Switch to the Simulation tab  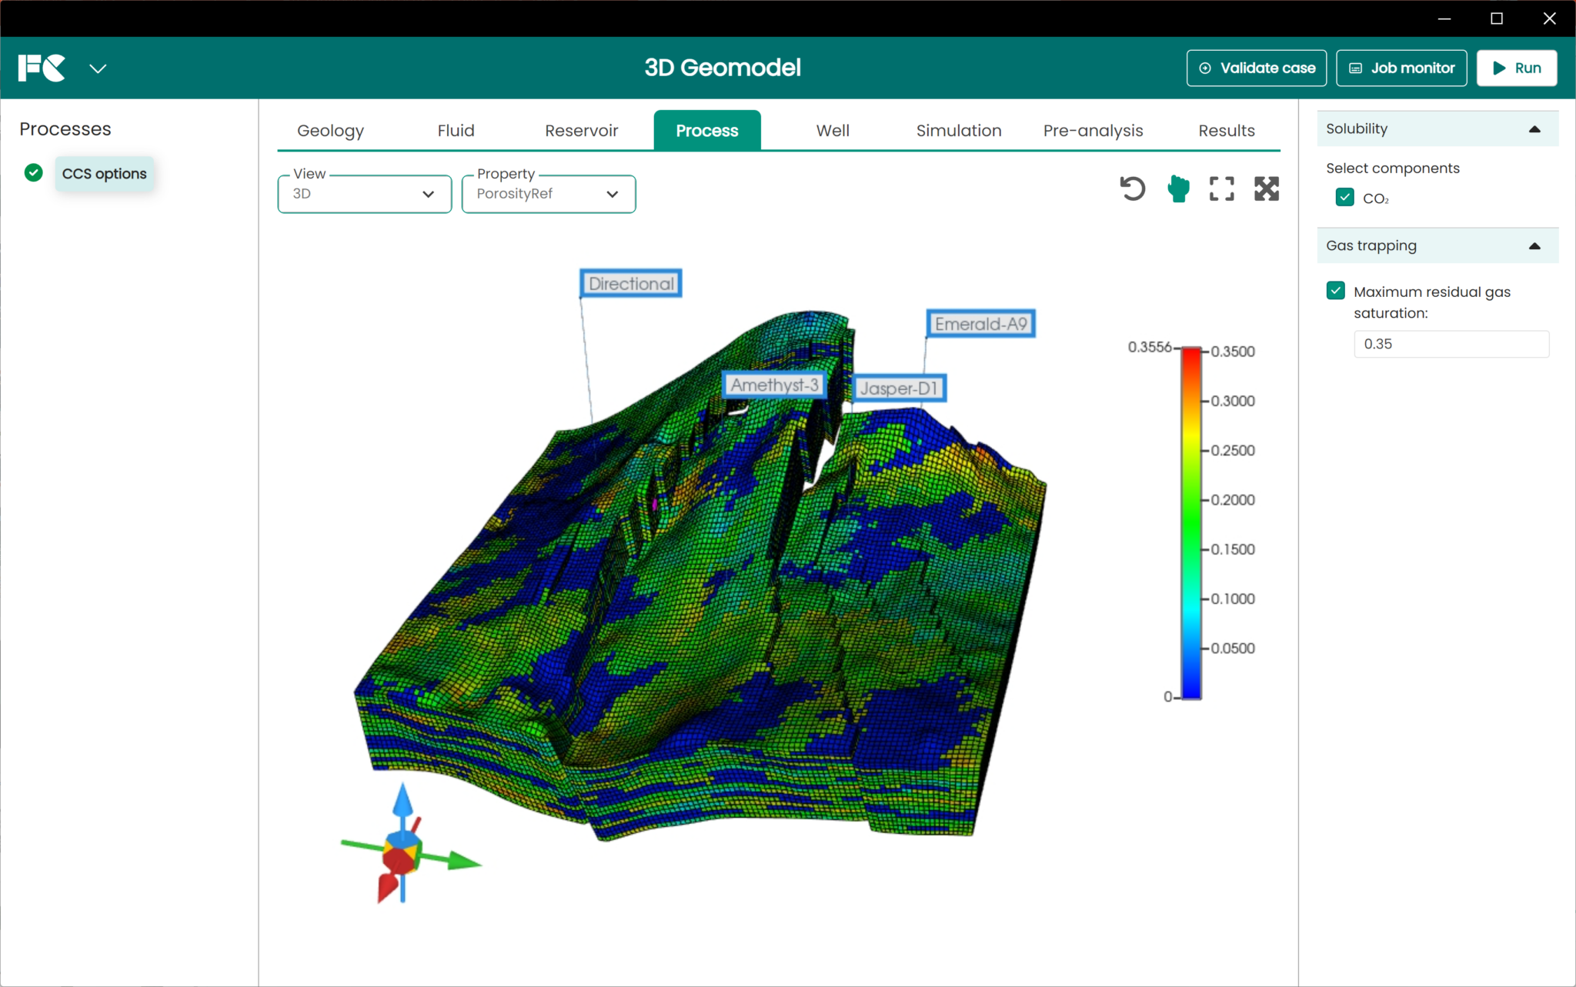[x=958, y=131]
